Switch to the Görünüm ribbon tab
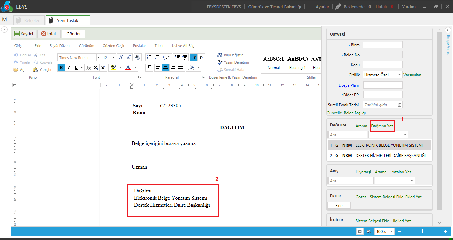 point(87,46)
